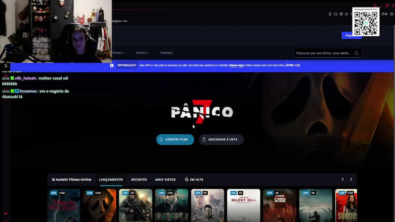The width and height of the screenshot is (395, 222).
Task: Click chat username Itzsannac
Action: (28, 91)
